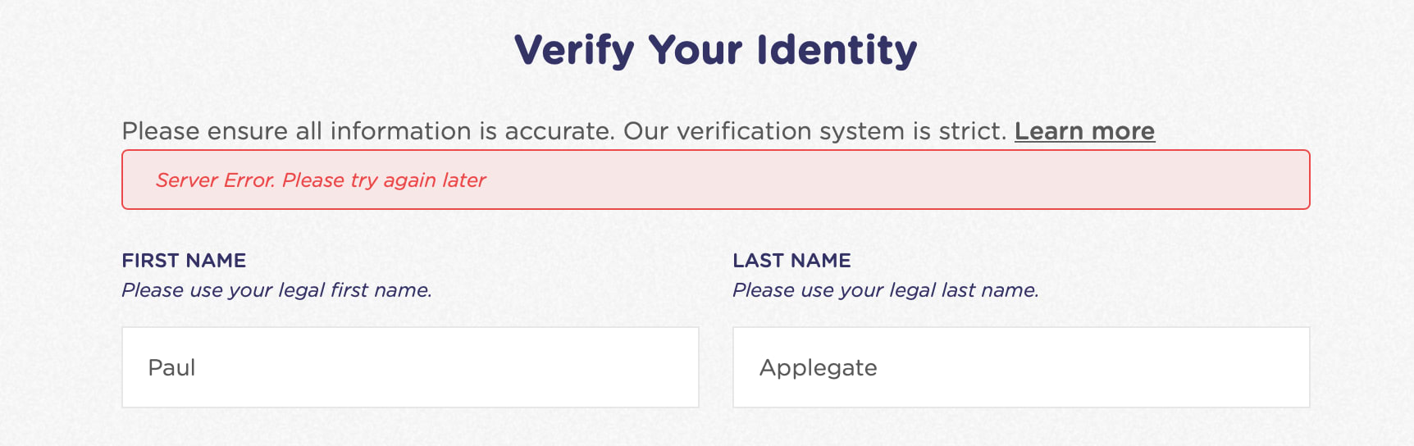
Task: Place cursor on the name Applegate
Action: tap(819, 368)
